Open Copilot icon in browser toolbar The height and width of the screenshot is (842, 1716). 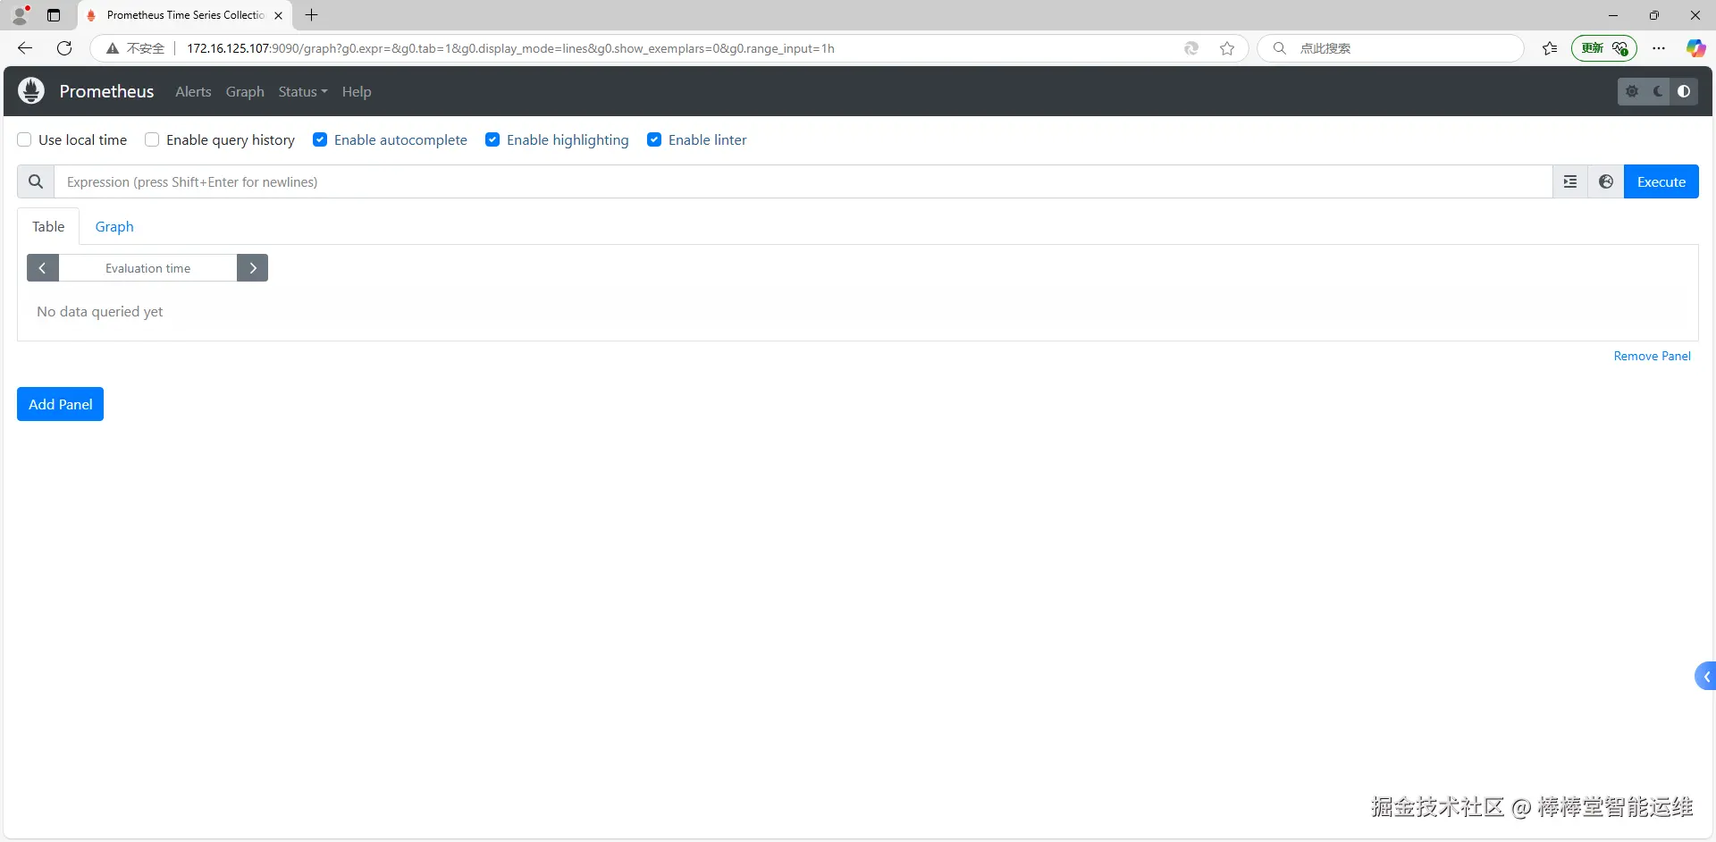(1695, 48)
